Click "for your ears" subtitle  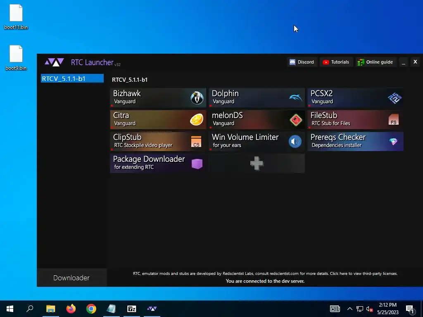point(227,145)
